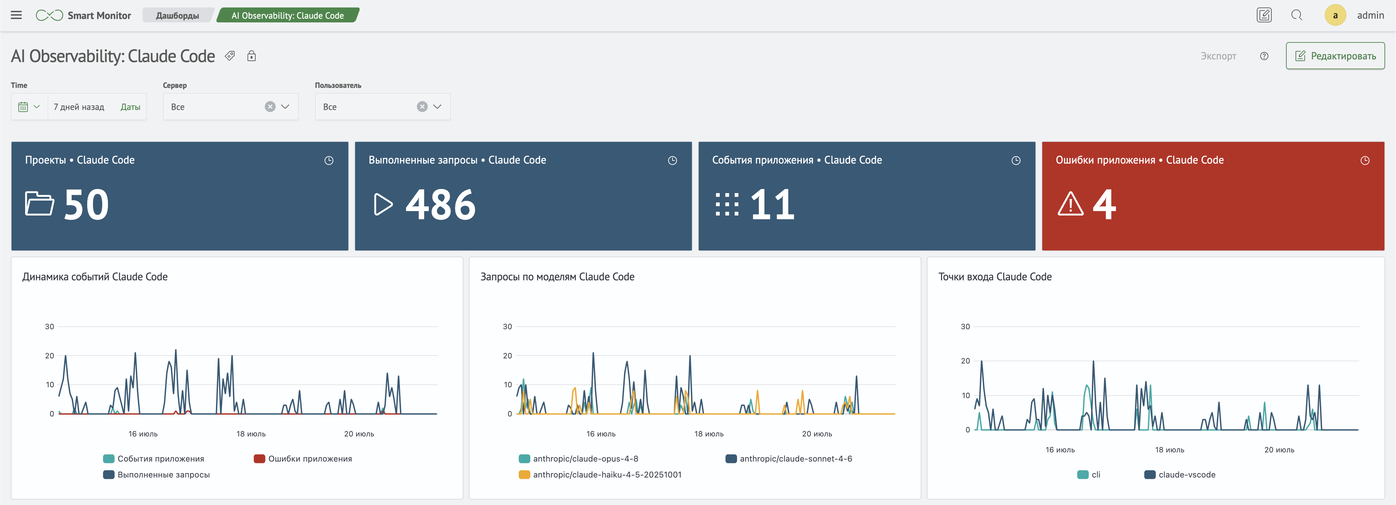Expand the Сервер dropdown
Screen dimensions: 1396x505
coord(285,107)
